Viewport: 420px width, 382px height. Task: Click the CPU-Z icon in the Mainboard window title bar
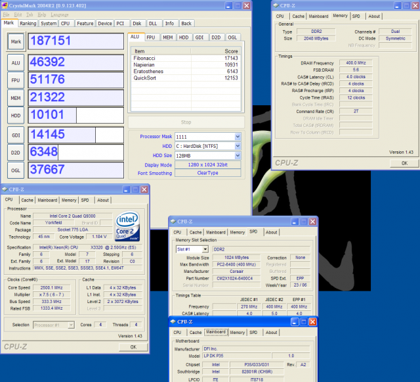tap(173, 322)
